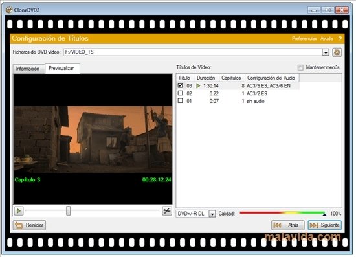This screenshot has height=257, width=356.
Task: Select the Previsualizar tab
Action: tap(61, 68)
